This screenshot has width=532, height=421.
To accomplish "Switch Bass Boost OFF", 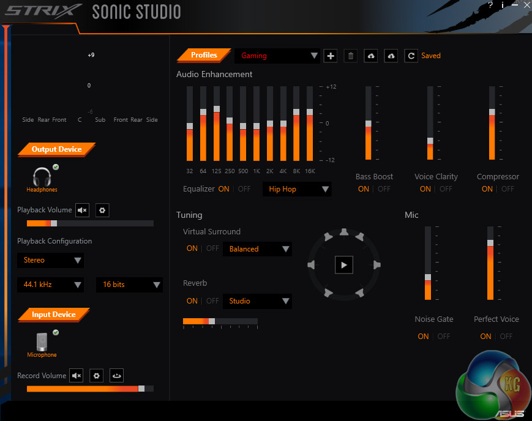I will tap(384, 189).
